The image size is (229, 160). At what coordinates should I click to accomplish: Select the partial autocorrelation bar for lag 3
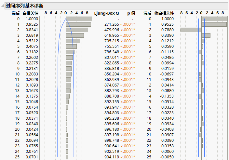coord(206,35)
